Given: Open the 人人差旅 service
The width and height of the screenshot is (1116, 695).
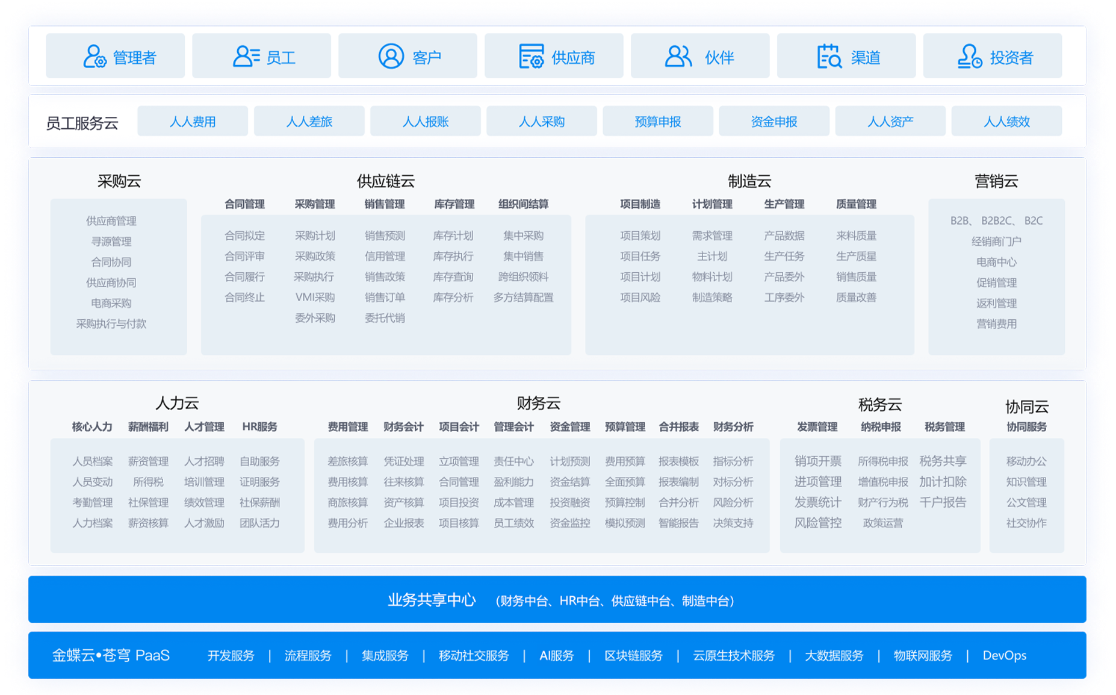Looking at the screenshot, I should pyautogui.click(x=309, y=121).
